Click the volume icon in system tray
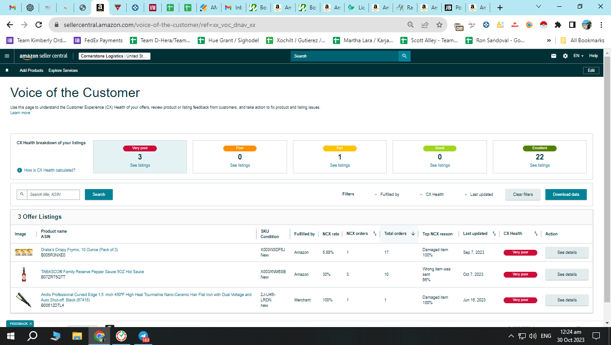The image size is (611, 345). coord(533,336)
